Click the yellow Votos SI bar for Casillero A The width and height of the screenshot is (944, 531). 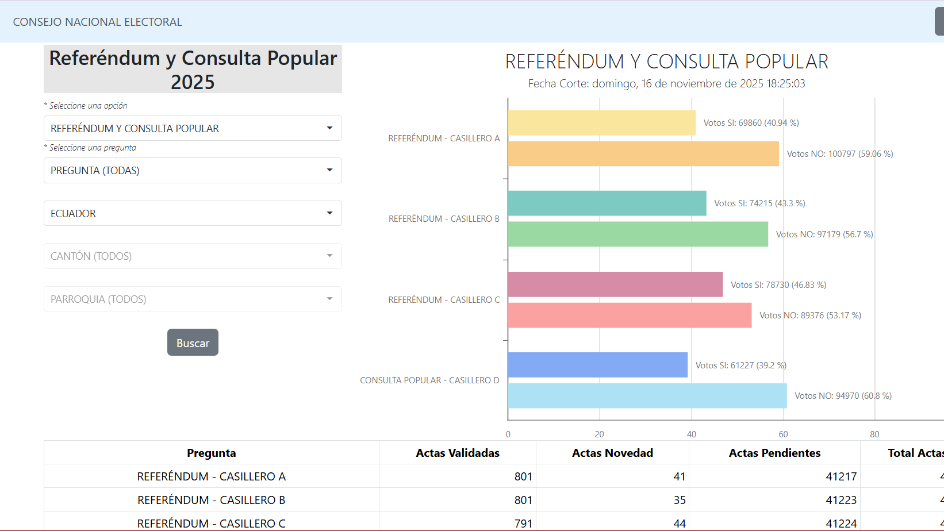pyautogui.click(x=601, y=123)
